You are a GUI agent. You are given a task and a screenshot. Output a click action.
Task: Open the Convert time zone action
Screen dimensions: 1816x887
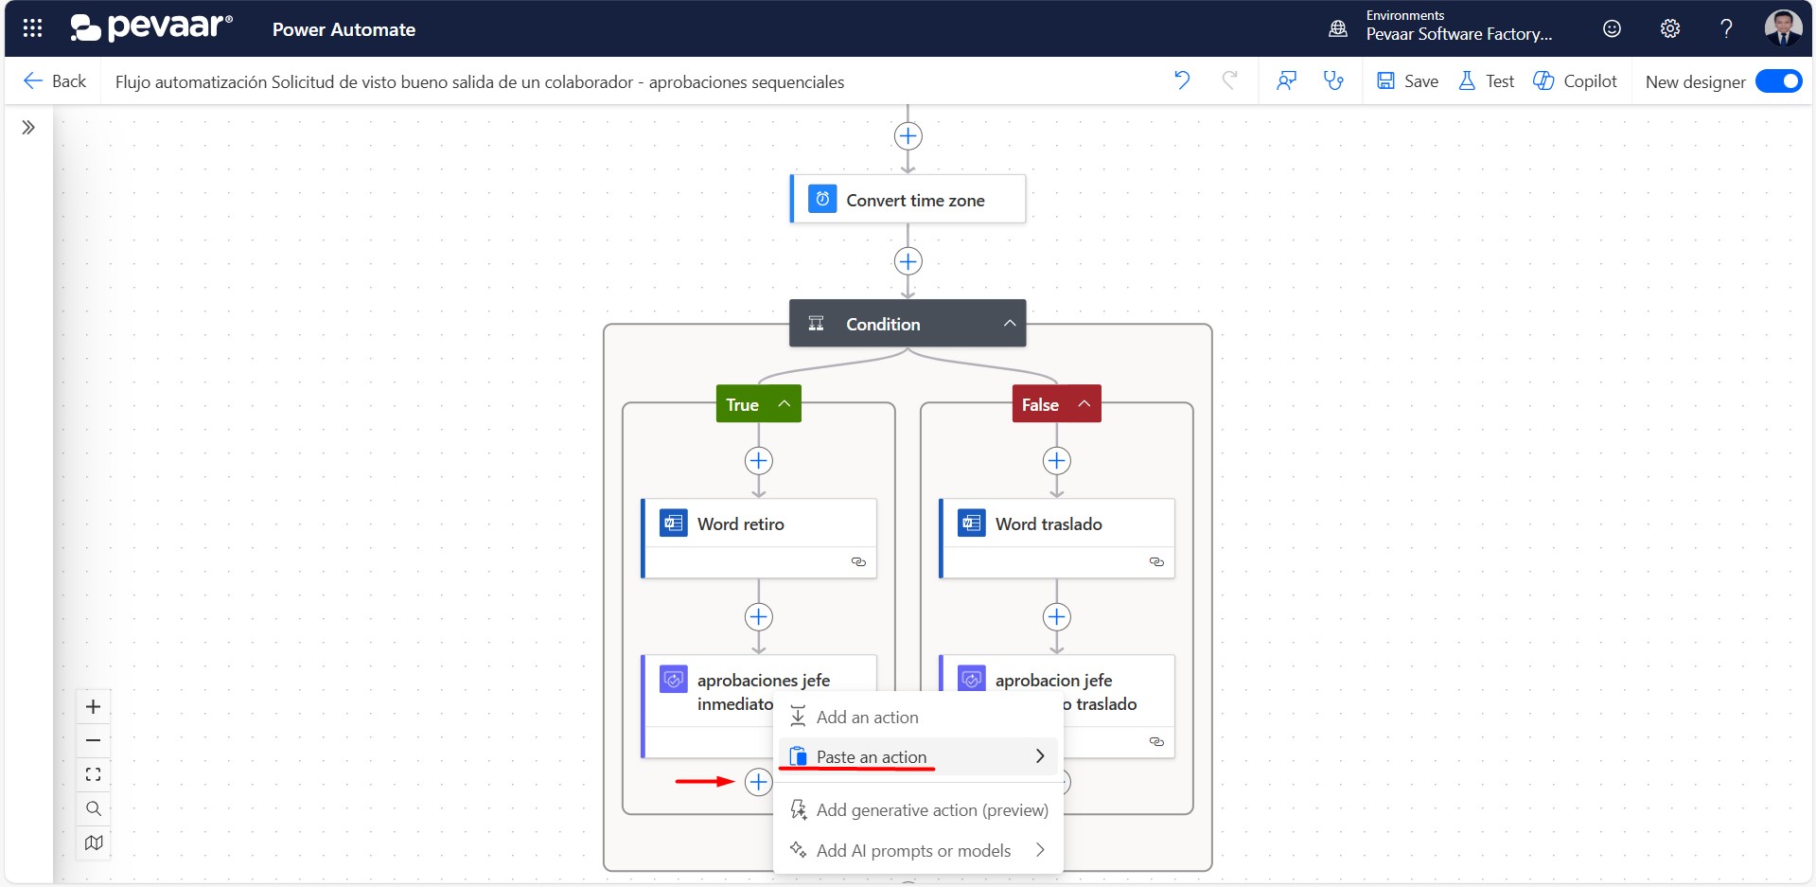908,200
